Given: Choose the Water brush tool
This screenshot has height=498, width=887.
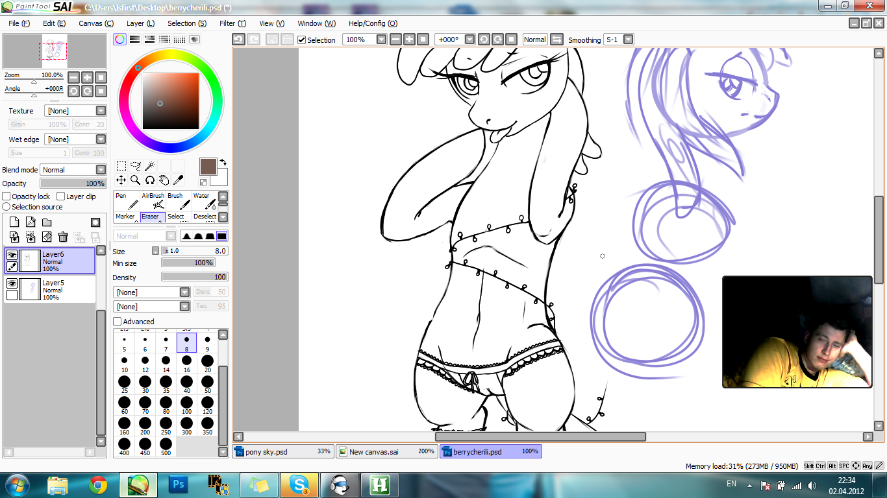Looking at the screenshot, I should (204, 201).
